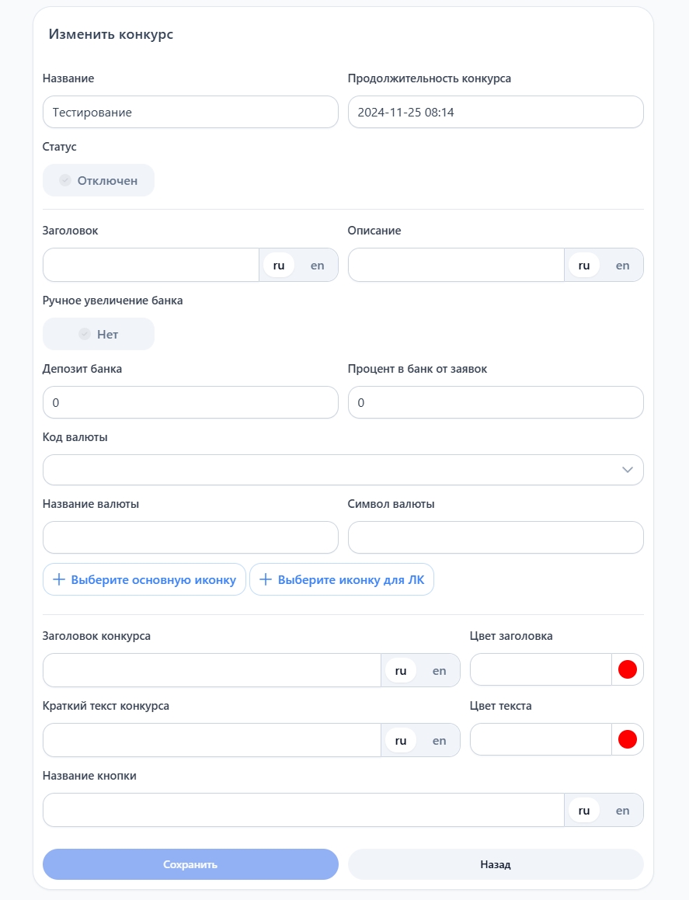Switch Описание field to en language
689x900 pixels.
622,265
